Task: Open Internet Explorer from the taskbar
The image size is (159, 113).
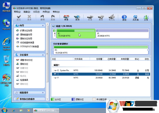Action: click(14, 110)
